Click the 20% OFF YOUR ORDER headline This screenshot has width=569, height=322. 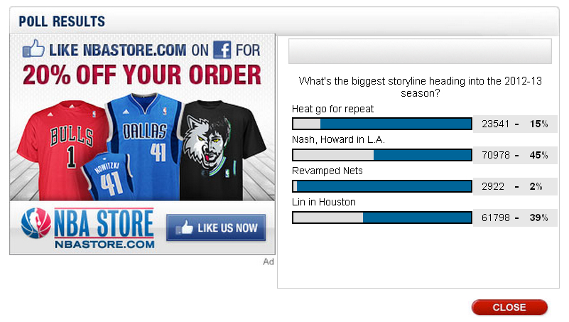coord(142,75)
